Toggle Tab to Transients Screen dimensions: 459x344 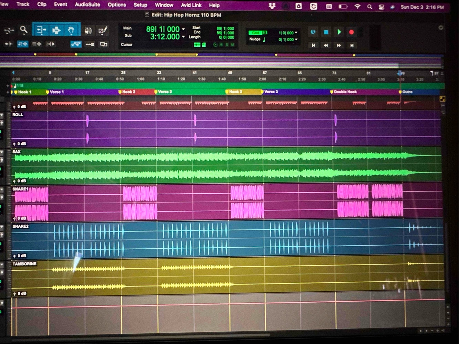pyautogui.click(x=9, y=44)
